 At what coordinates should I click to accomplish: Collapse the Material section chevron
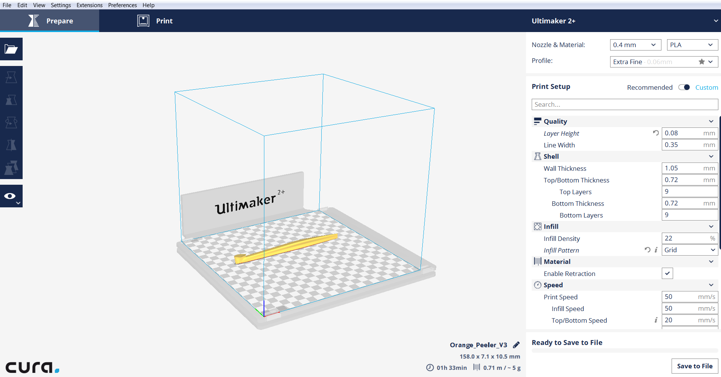point(711,262)
